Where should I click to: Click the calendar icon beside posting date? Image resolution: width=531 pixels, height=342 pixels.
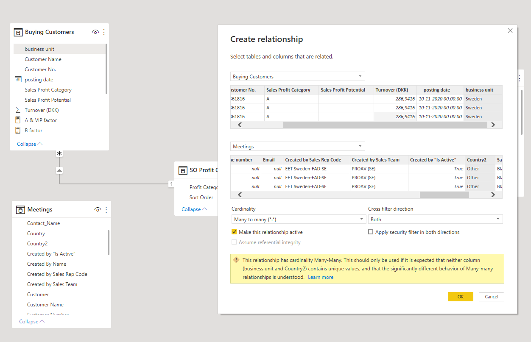tap(18, 80)
